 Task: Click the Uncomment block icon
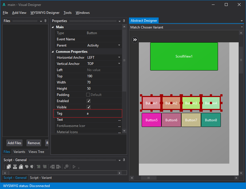[45, 167]
